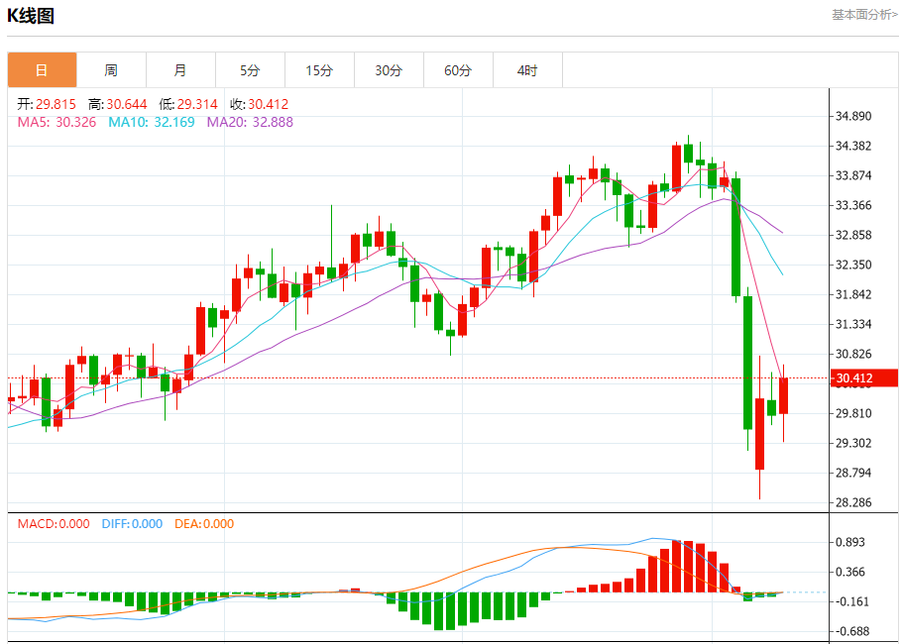Click the MA10: 32.169 indicator label

tap(152, 122)
